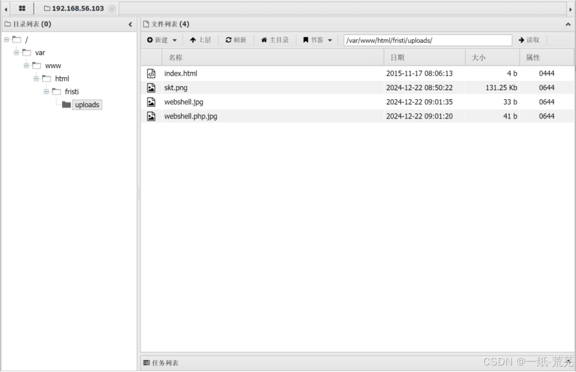576x372 pixels.
Task: Click the fristi folder icon
Action: click(57, 92)
